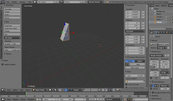Click the Camera object icon in outliner
The image size is (173, 101).
[155, 17]
